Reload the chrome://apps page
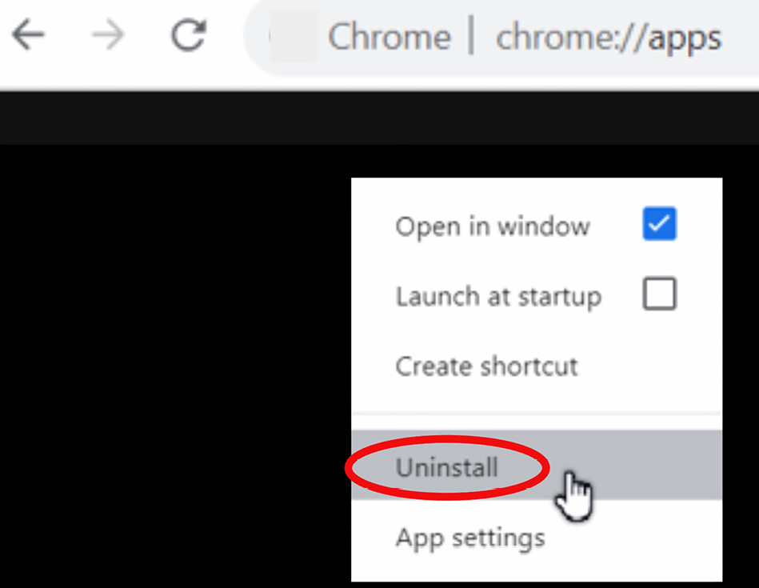Viewport: 759px width, 588px height. 189,35
